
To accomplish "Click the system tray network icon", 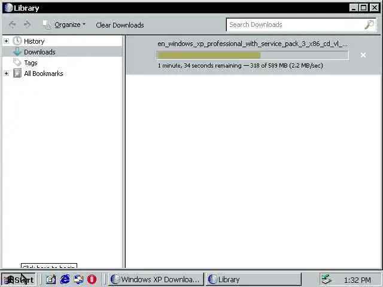I will pos(326,279).
